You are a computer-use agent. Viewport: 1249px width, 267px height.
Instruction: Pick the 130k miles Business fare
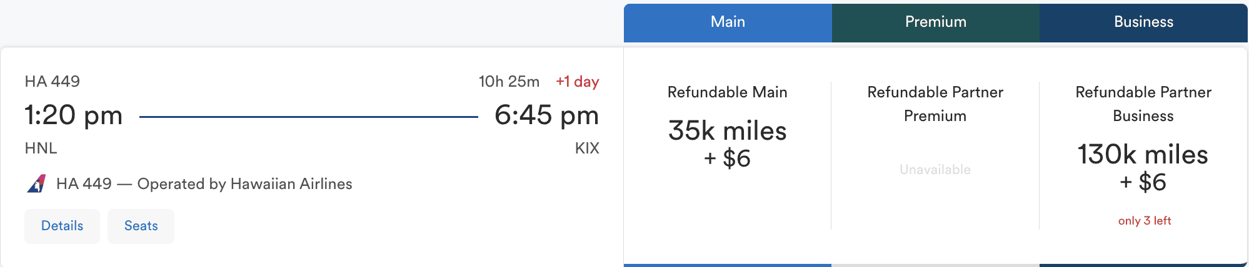point(1143,167)
